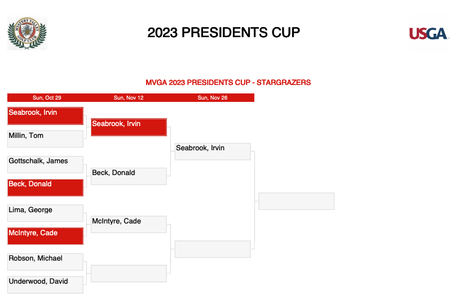
Task: Select Robson, Michael bracket entry
Action: [46, 262]
